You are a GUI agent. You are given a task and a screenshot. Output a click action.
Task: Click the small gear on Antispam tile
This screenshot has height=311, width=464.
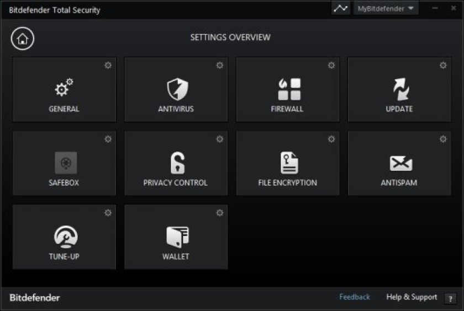(x=443, y=139)
